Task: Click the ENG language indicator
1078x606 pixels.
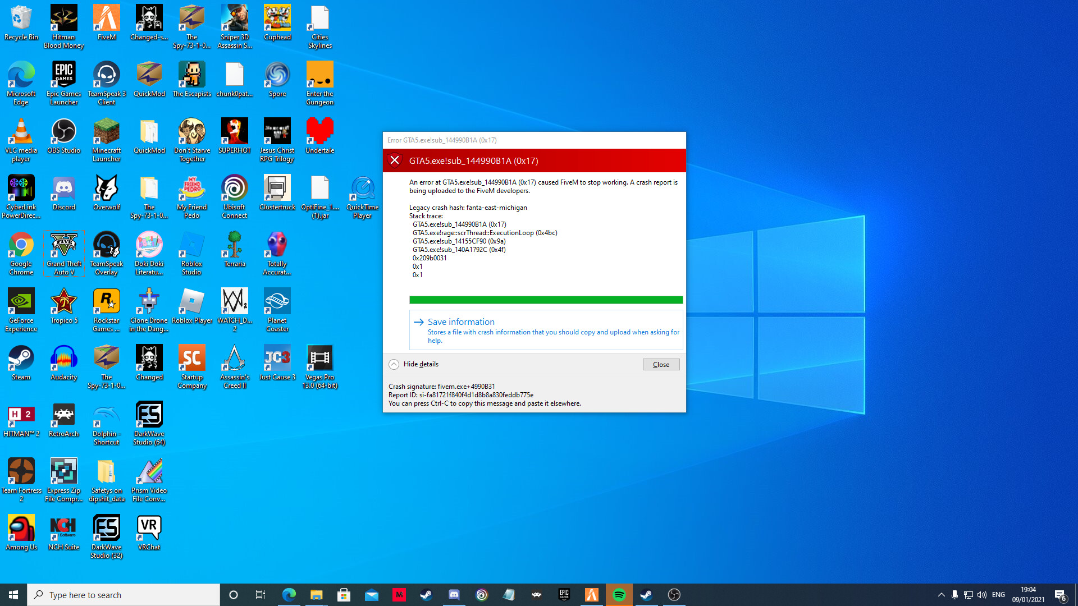Action: pyautogui.click(x=998, y=595)
